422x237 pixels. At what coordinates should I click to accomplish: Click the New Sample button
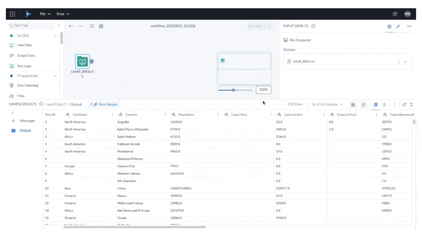click(104, 104)
